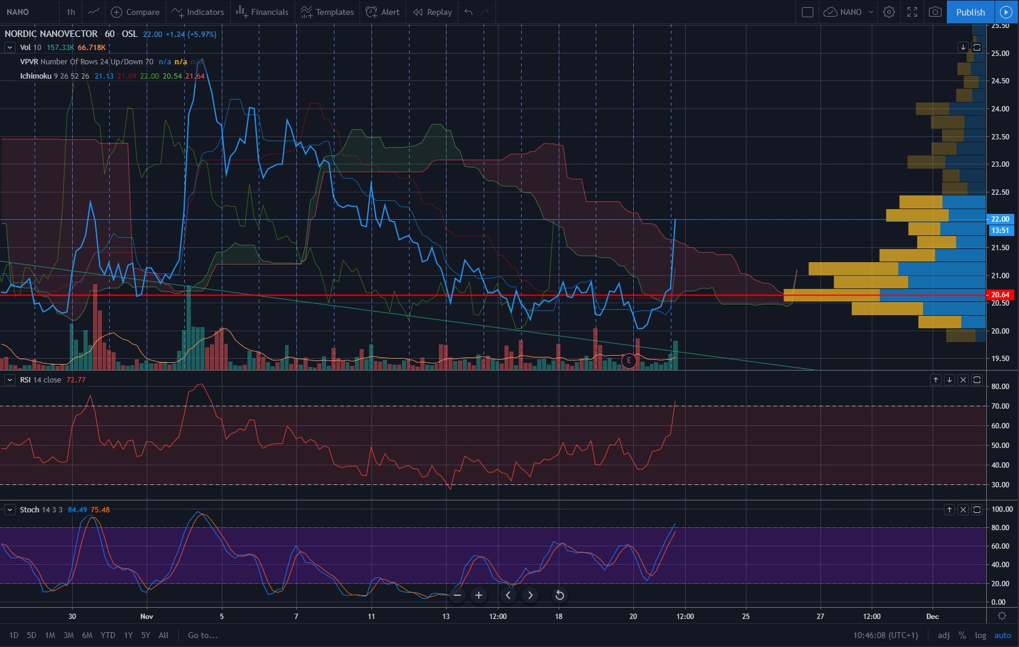Image resolution: width=1019 pixels, height=647 pixels.
Task: Click the red 20.64 price line label
Action: tap(1000, 295)
